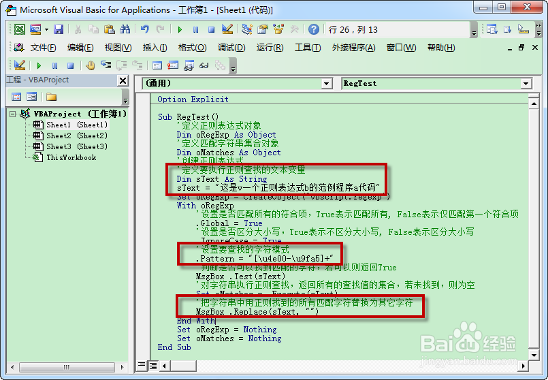Image resolution: width=548 pixels, height=380 pixels.
Task: Click the Paste clipboard icon
Action: (x=110, y=29)
